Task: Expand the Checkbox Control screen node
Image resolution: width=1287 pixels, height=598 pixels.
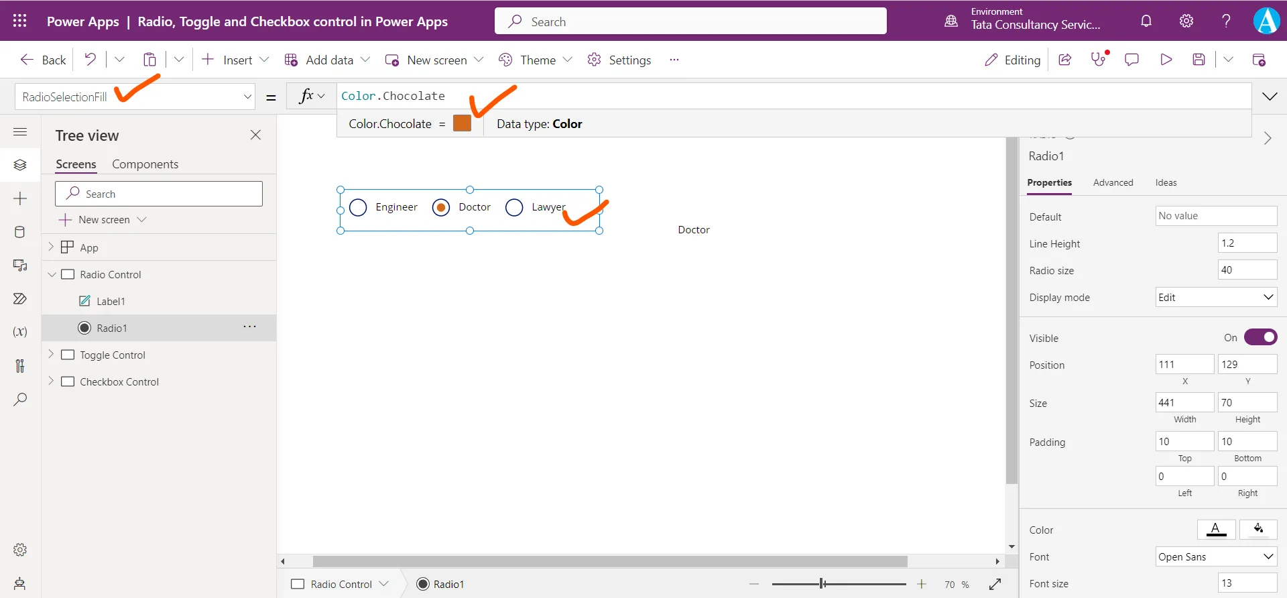Action: point(51,381)
